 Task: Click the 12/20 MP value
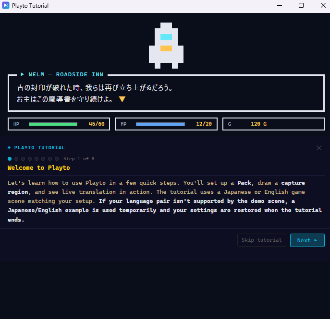tap(204, 124)
